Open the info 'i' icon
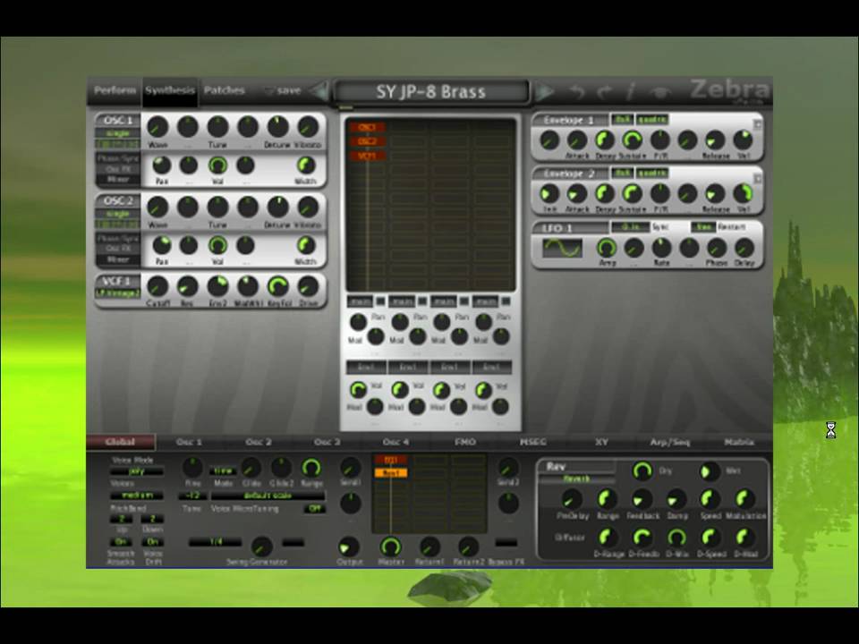 point(631,91)
